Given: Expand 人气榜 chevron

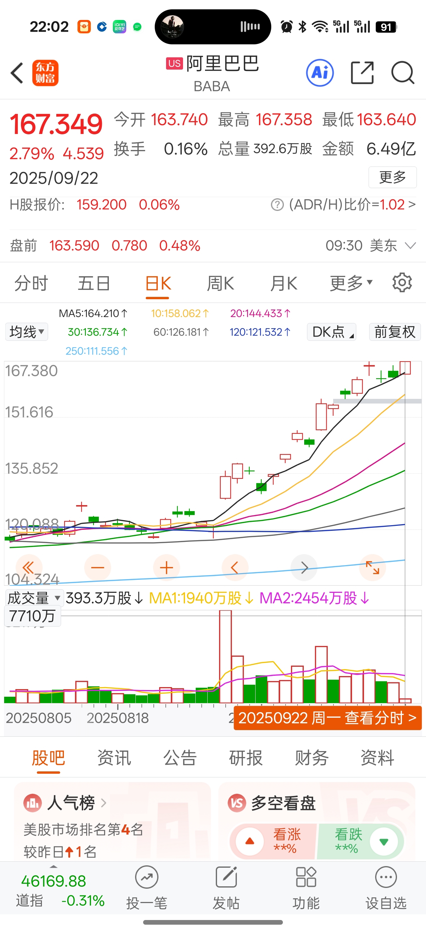Looking at the screenshot, I should click(x=104, y=803).
